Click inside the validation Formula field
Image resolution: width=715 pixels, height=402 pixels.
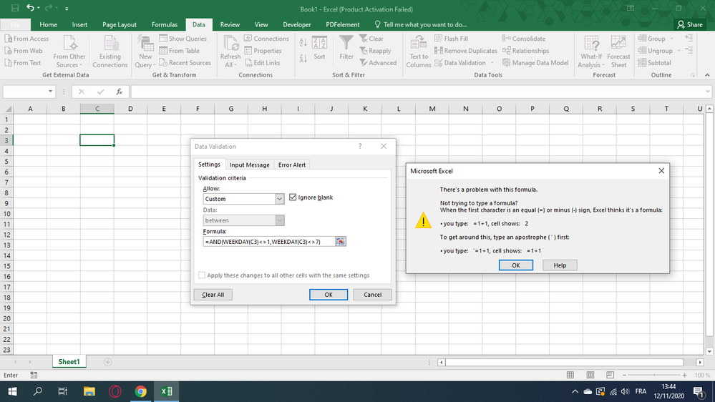pyautogui.click(x=268, y=242)
